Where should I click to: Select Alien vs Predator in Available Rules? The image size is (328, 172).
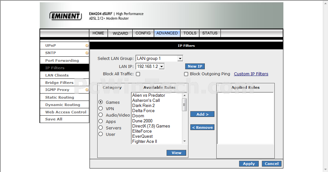157,95
